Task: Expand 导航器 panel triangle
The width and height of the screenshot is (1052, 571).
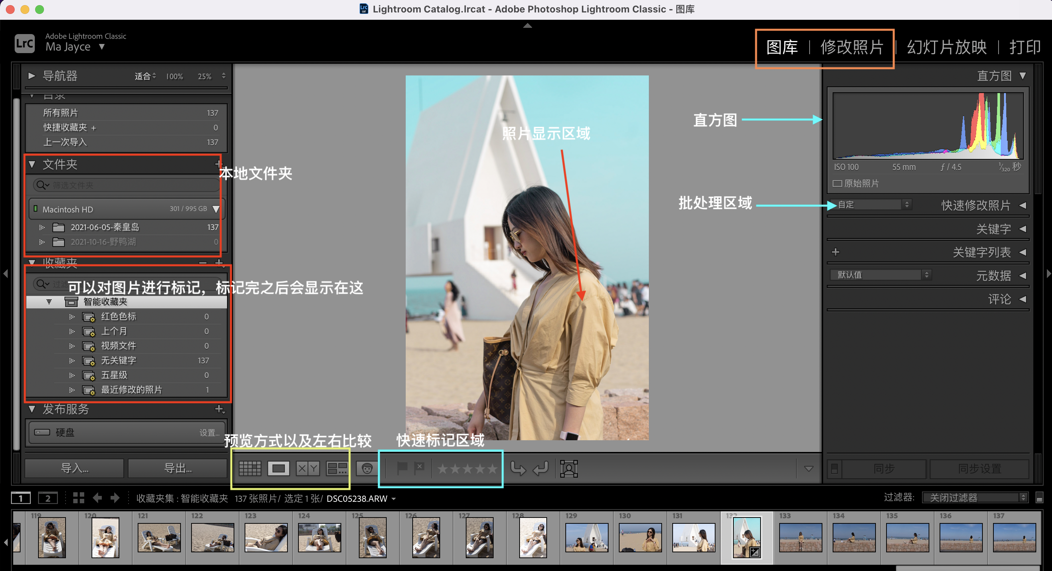Action: (31, 76)
